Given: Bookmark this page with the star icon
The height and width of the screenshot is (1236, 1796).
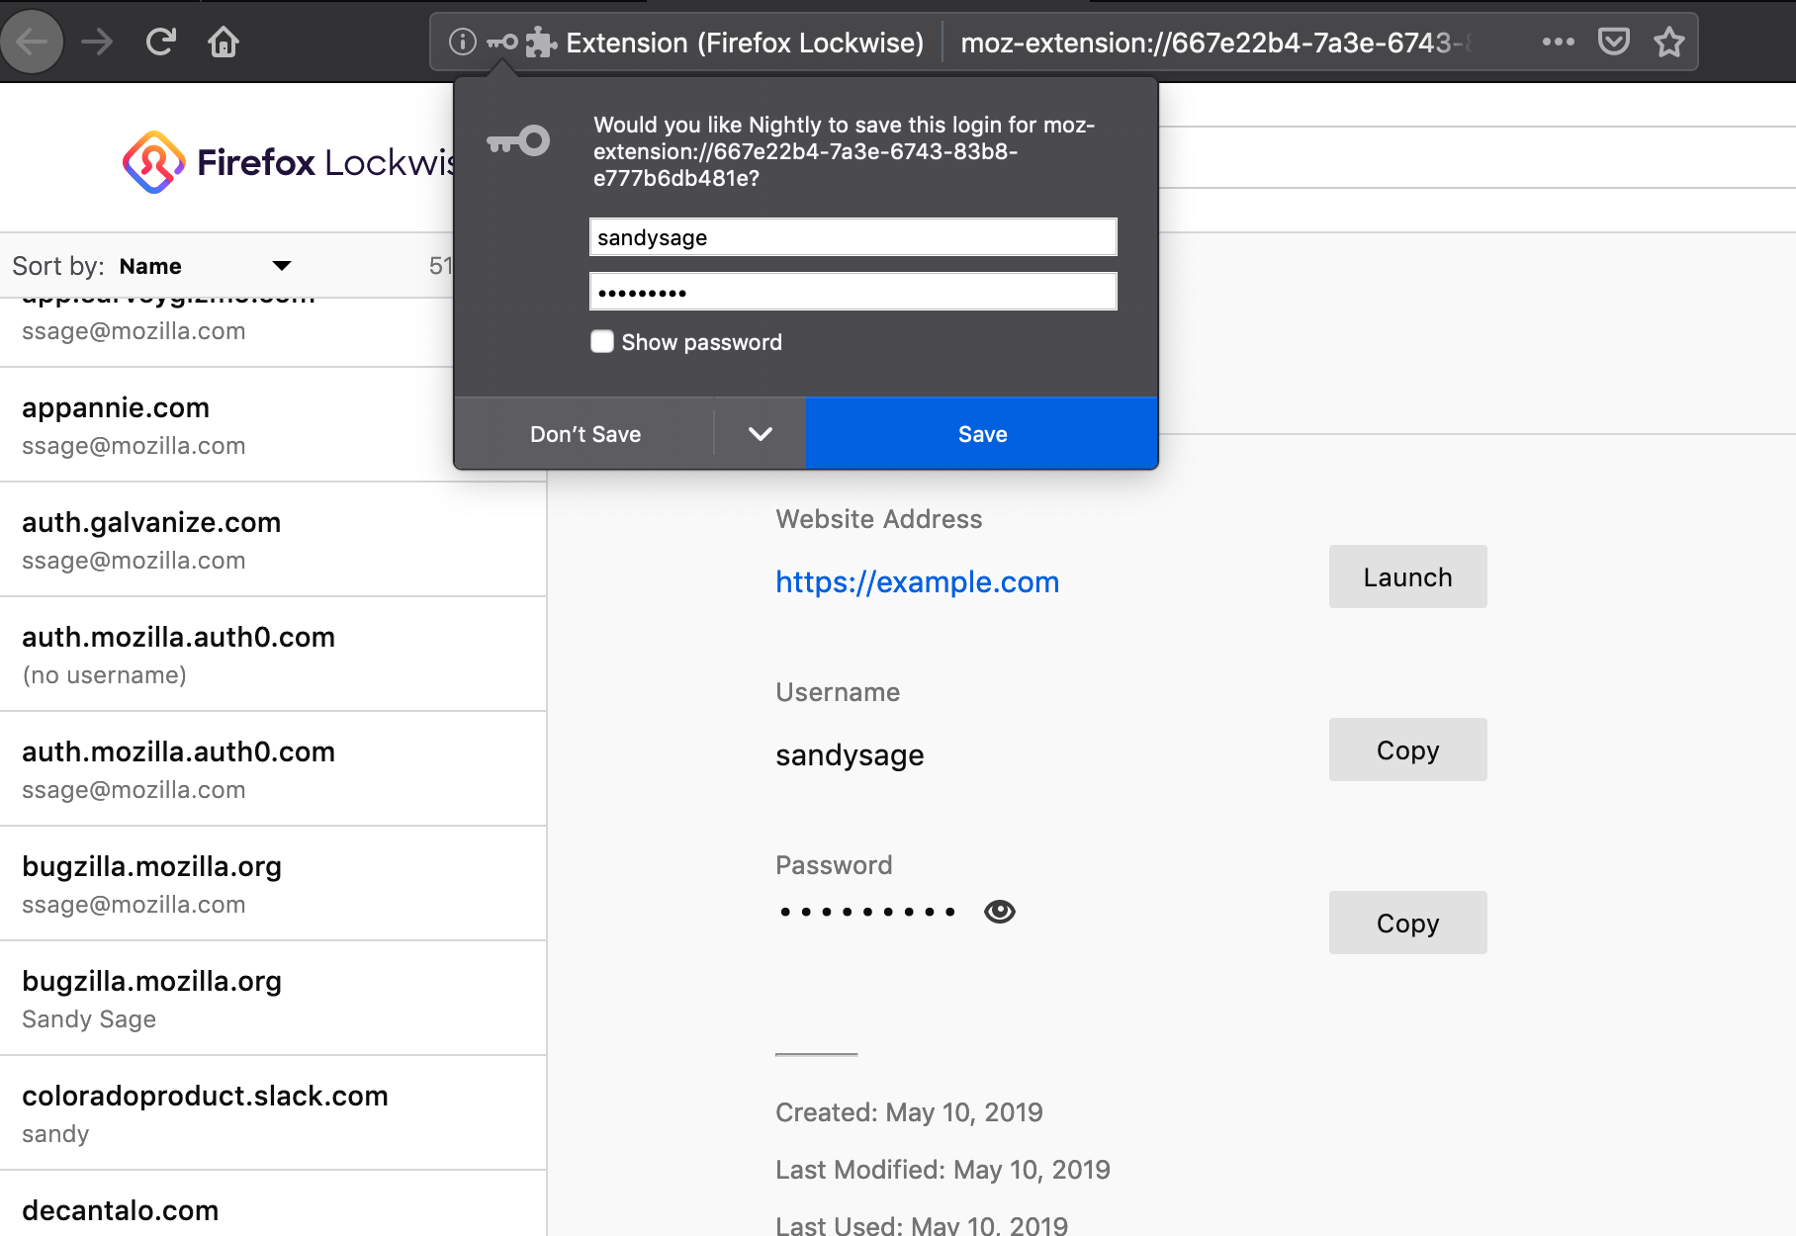Looking at the screenshot, I should pos(1669,42).
